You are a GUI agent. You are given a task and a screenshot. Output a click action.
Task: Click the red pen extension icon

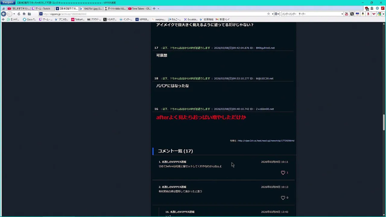click(383, 8)
